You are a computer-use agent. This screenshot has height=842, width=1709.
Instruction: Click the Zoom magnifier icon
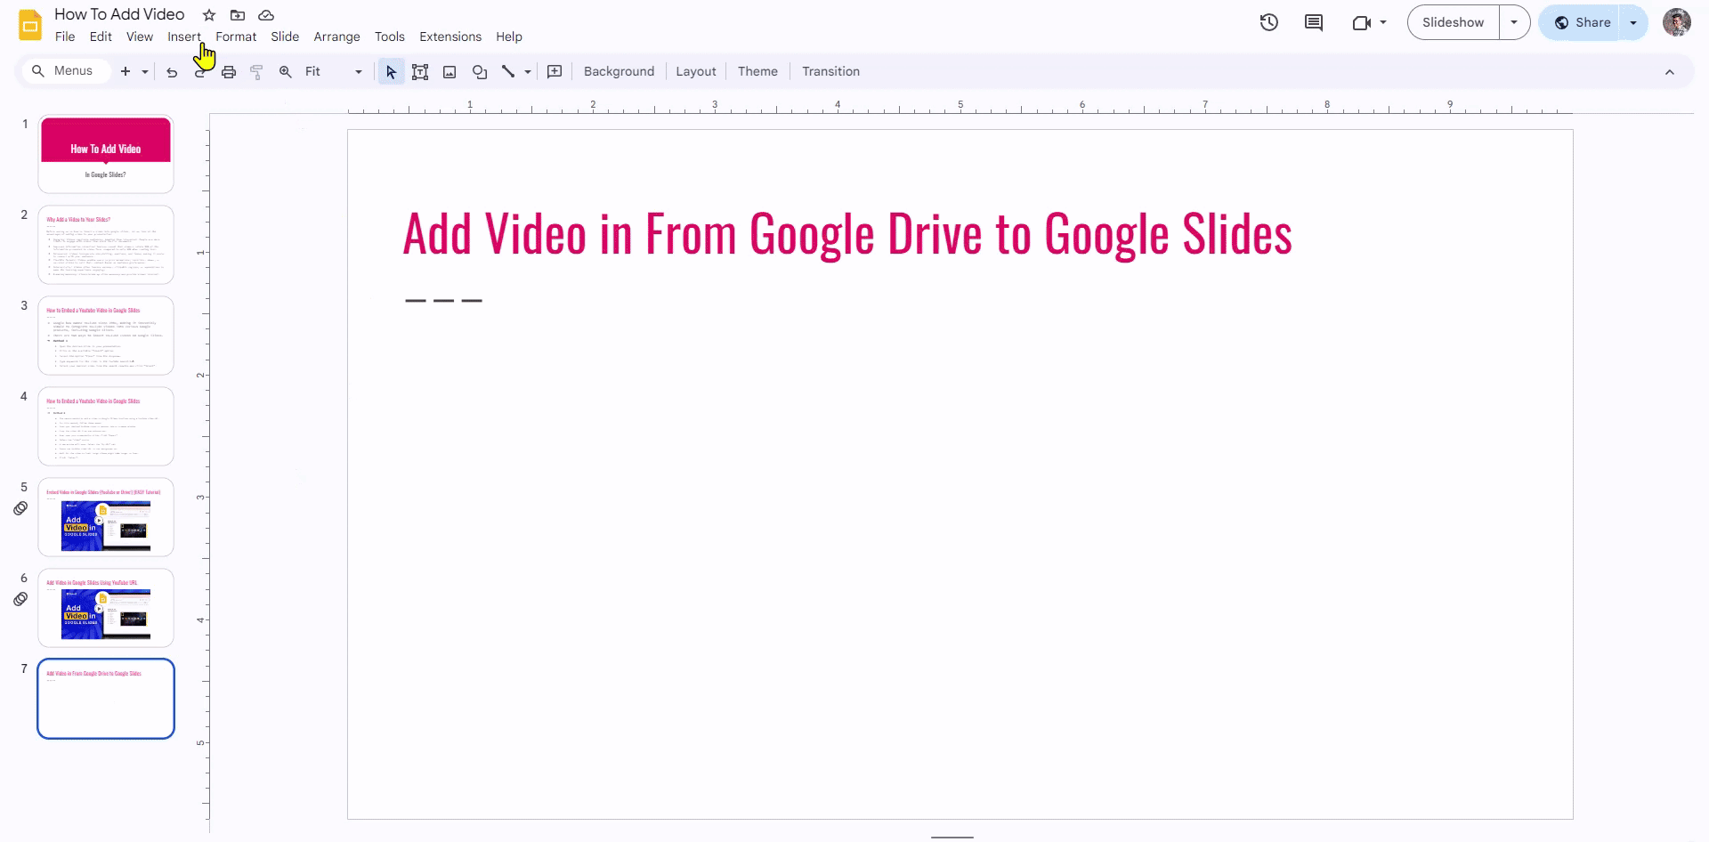[285, 71]
